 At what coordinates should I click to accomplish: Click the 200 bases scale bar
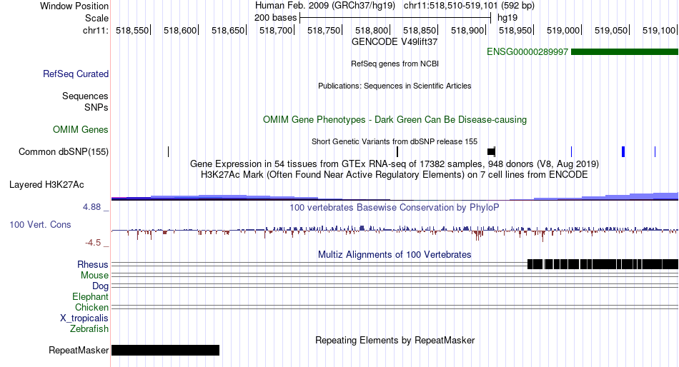tap(395, 18)
